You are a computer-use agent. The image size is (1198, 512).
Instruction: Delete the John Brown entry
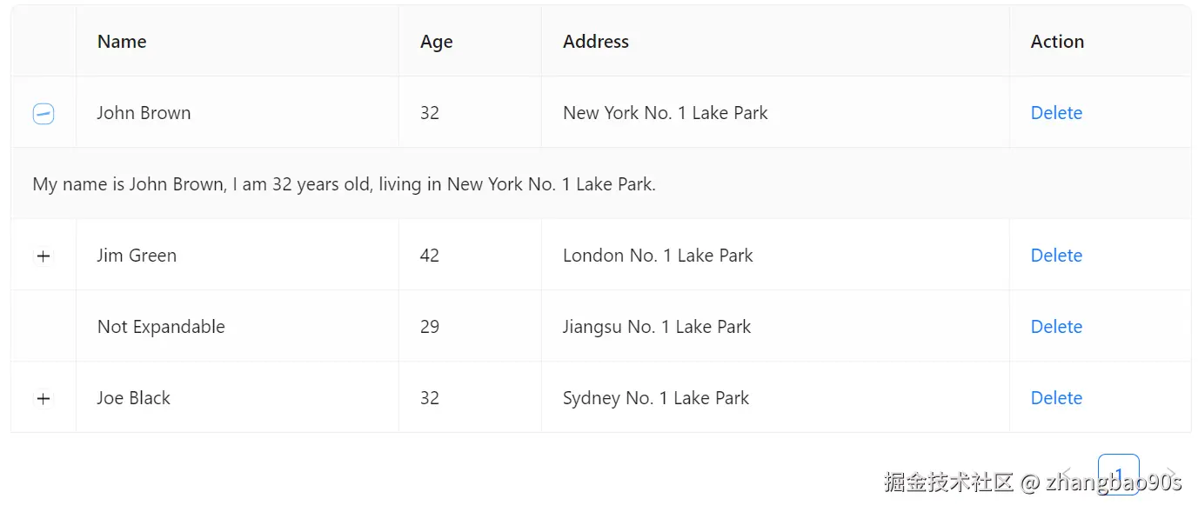pos(1056,113)
